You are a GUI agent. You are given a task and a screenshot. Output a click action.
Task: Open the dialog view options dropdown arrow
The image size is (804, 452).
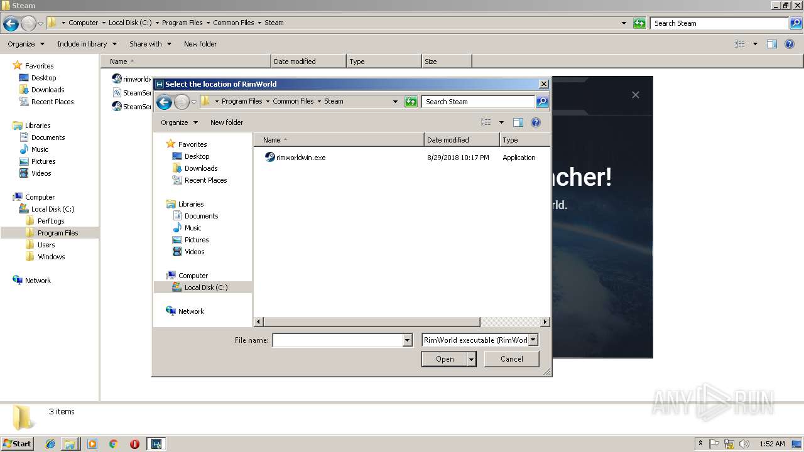[x=501, y=122]
